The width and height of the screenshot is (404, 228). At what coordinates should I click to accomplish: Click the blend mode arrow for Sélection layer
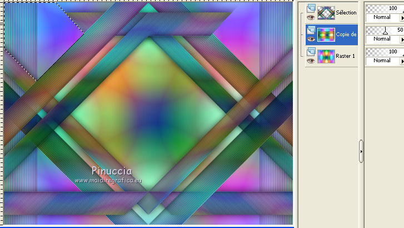point(402,18)
